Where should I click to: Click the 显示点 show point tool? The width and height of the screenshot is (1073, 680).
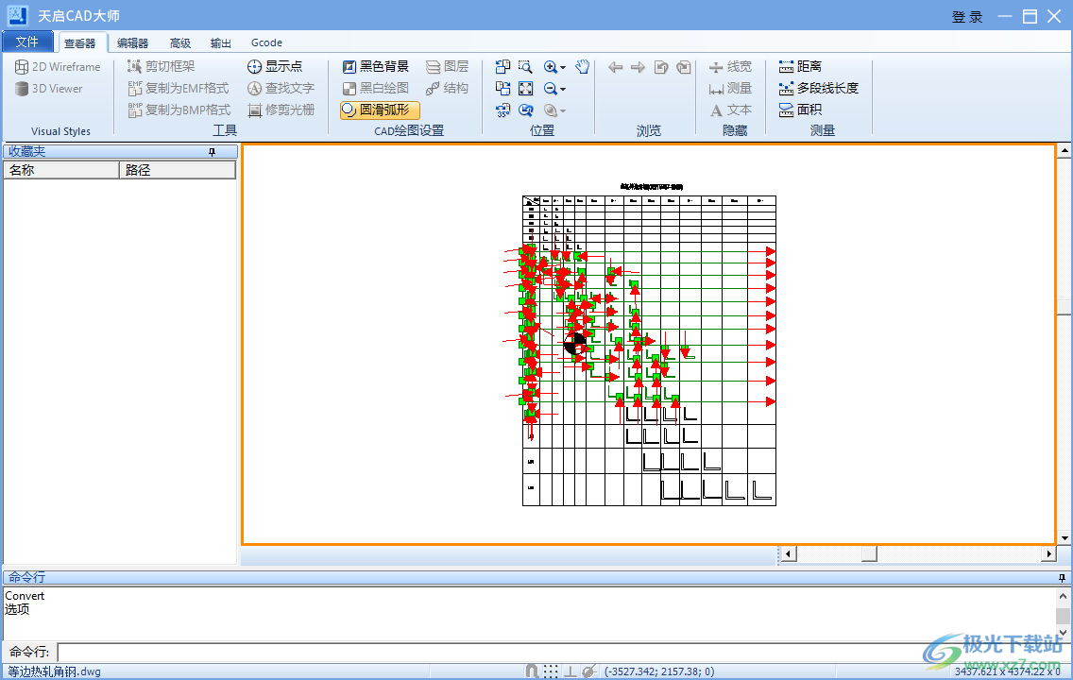(275, 67)
